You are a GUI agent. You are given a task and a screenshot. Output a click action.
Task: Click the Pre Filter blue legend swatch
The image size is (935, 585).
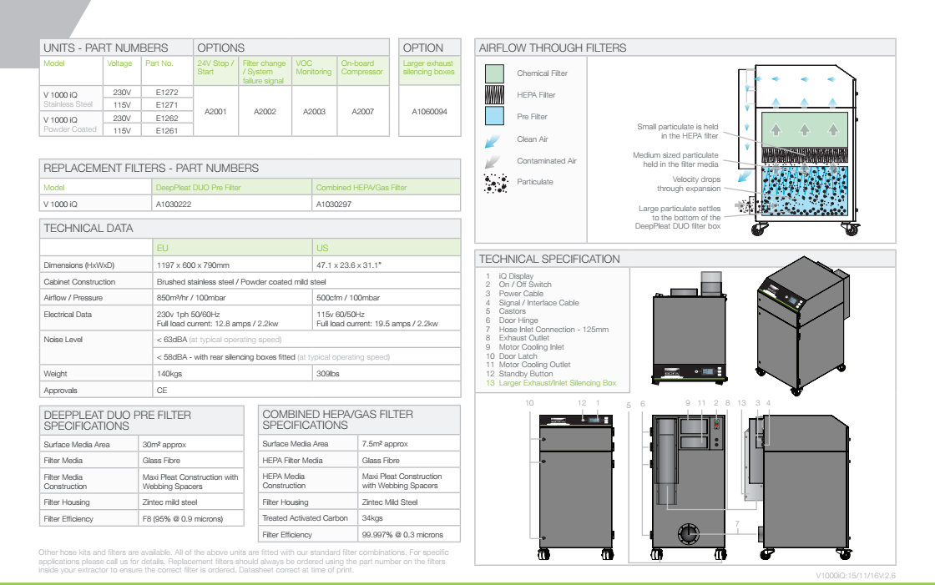pos(494,116)
